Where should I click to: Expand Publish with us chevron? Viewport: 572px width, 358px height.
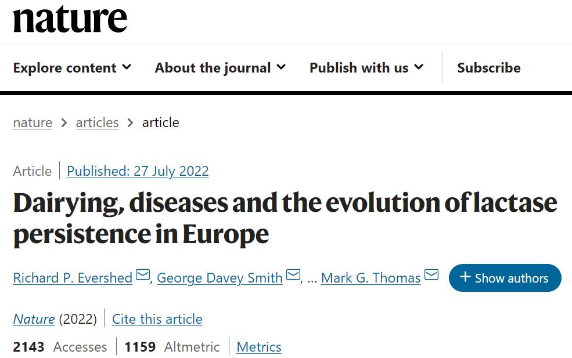coord(419,67)
